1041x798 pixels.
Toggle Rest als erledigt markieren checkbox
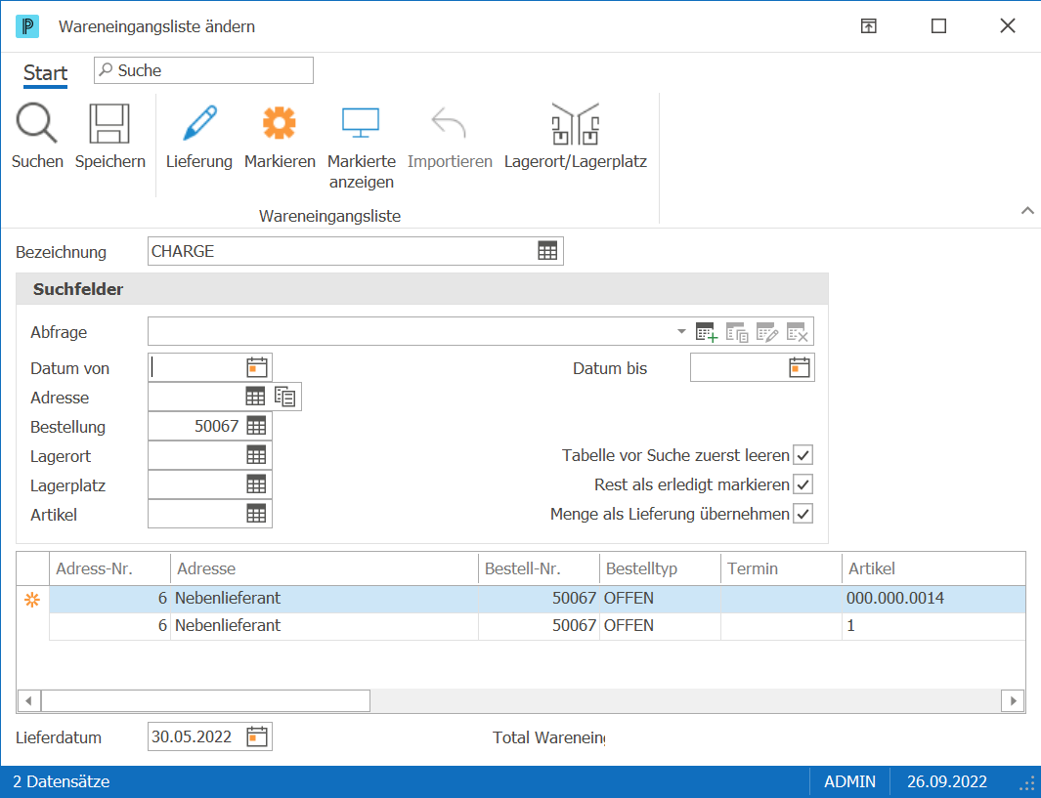[x=803, y=484]
